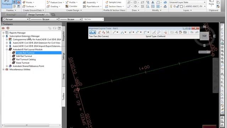The width and height of the screenshot is (227, 128).
Task: Switch to the Drawing1 document tab
Action: coord(11,15)
